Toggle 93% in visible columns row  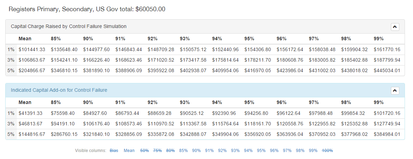[x=235, y=151]
